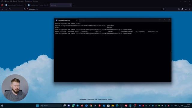Screen dimensions: 192x108
Task: Reload the page in Firefox
Action: [10, 9]
